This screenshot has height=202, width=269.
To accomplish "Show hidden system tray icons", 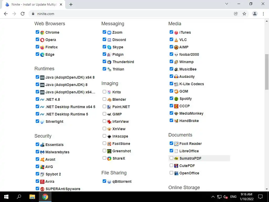I will click(x=213, y=197).
